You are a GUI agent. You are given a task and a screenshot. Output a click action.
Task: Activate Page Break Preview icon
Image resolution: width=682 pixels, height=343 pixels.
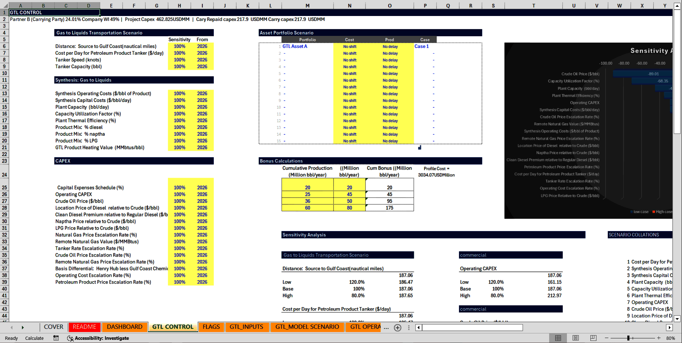(593, 338)
